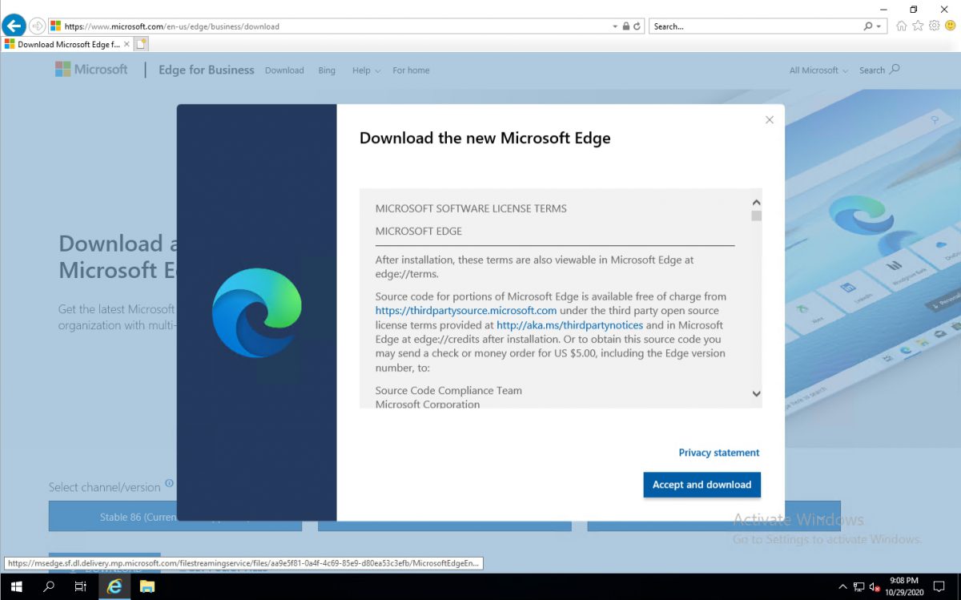The width and height of the screenshot is (961, 600).
Task: Open File Explorer from the taskbar
Action: tap(147, 586)
